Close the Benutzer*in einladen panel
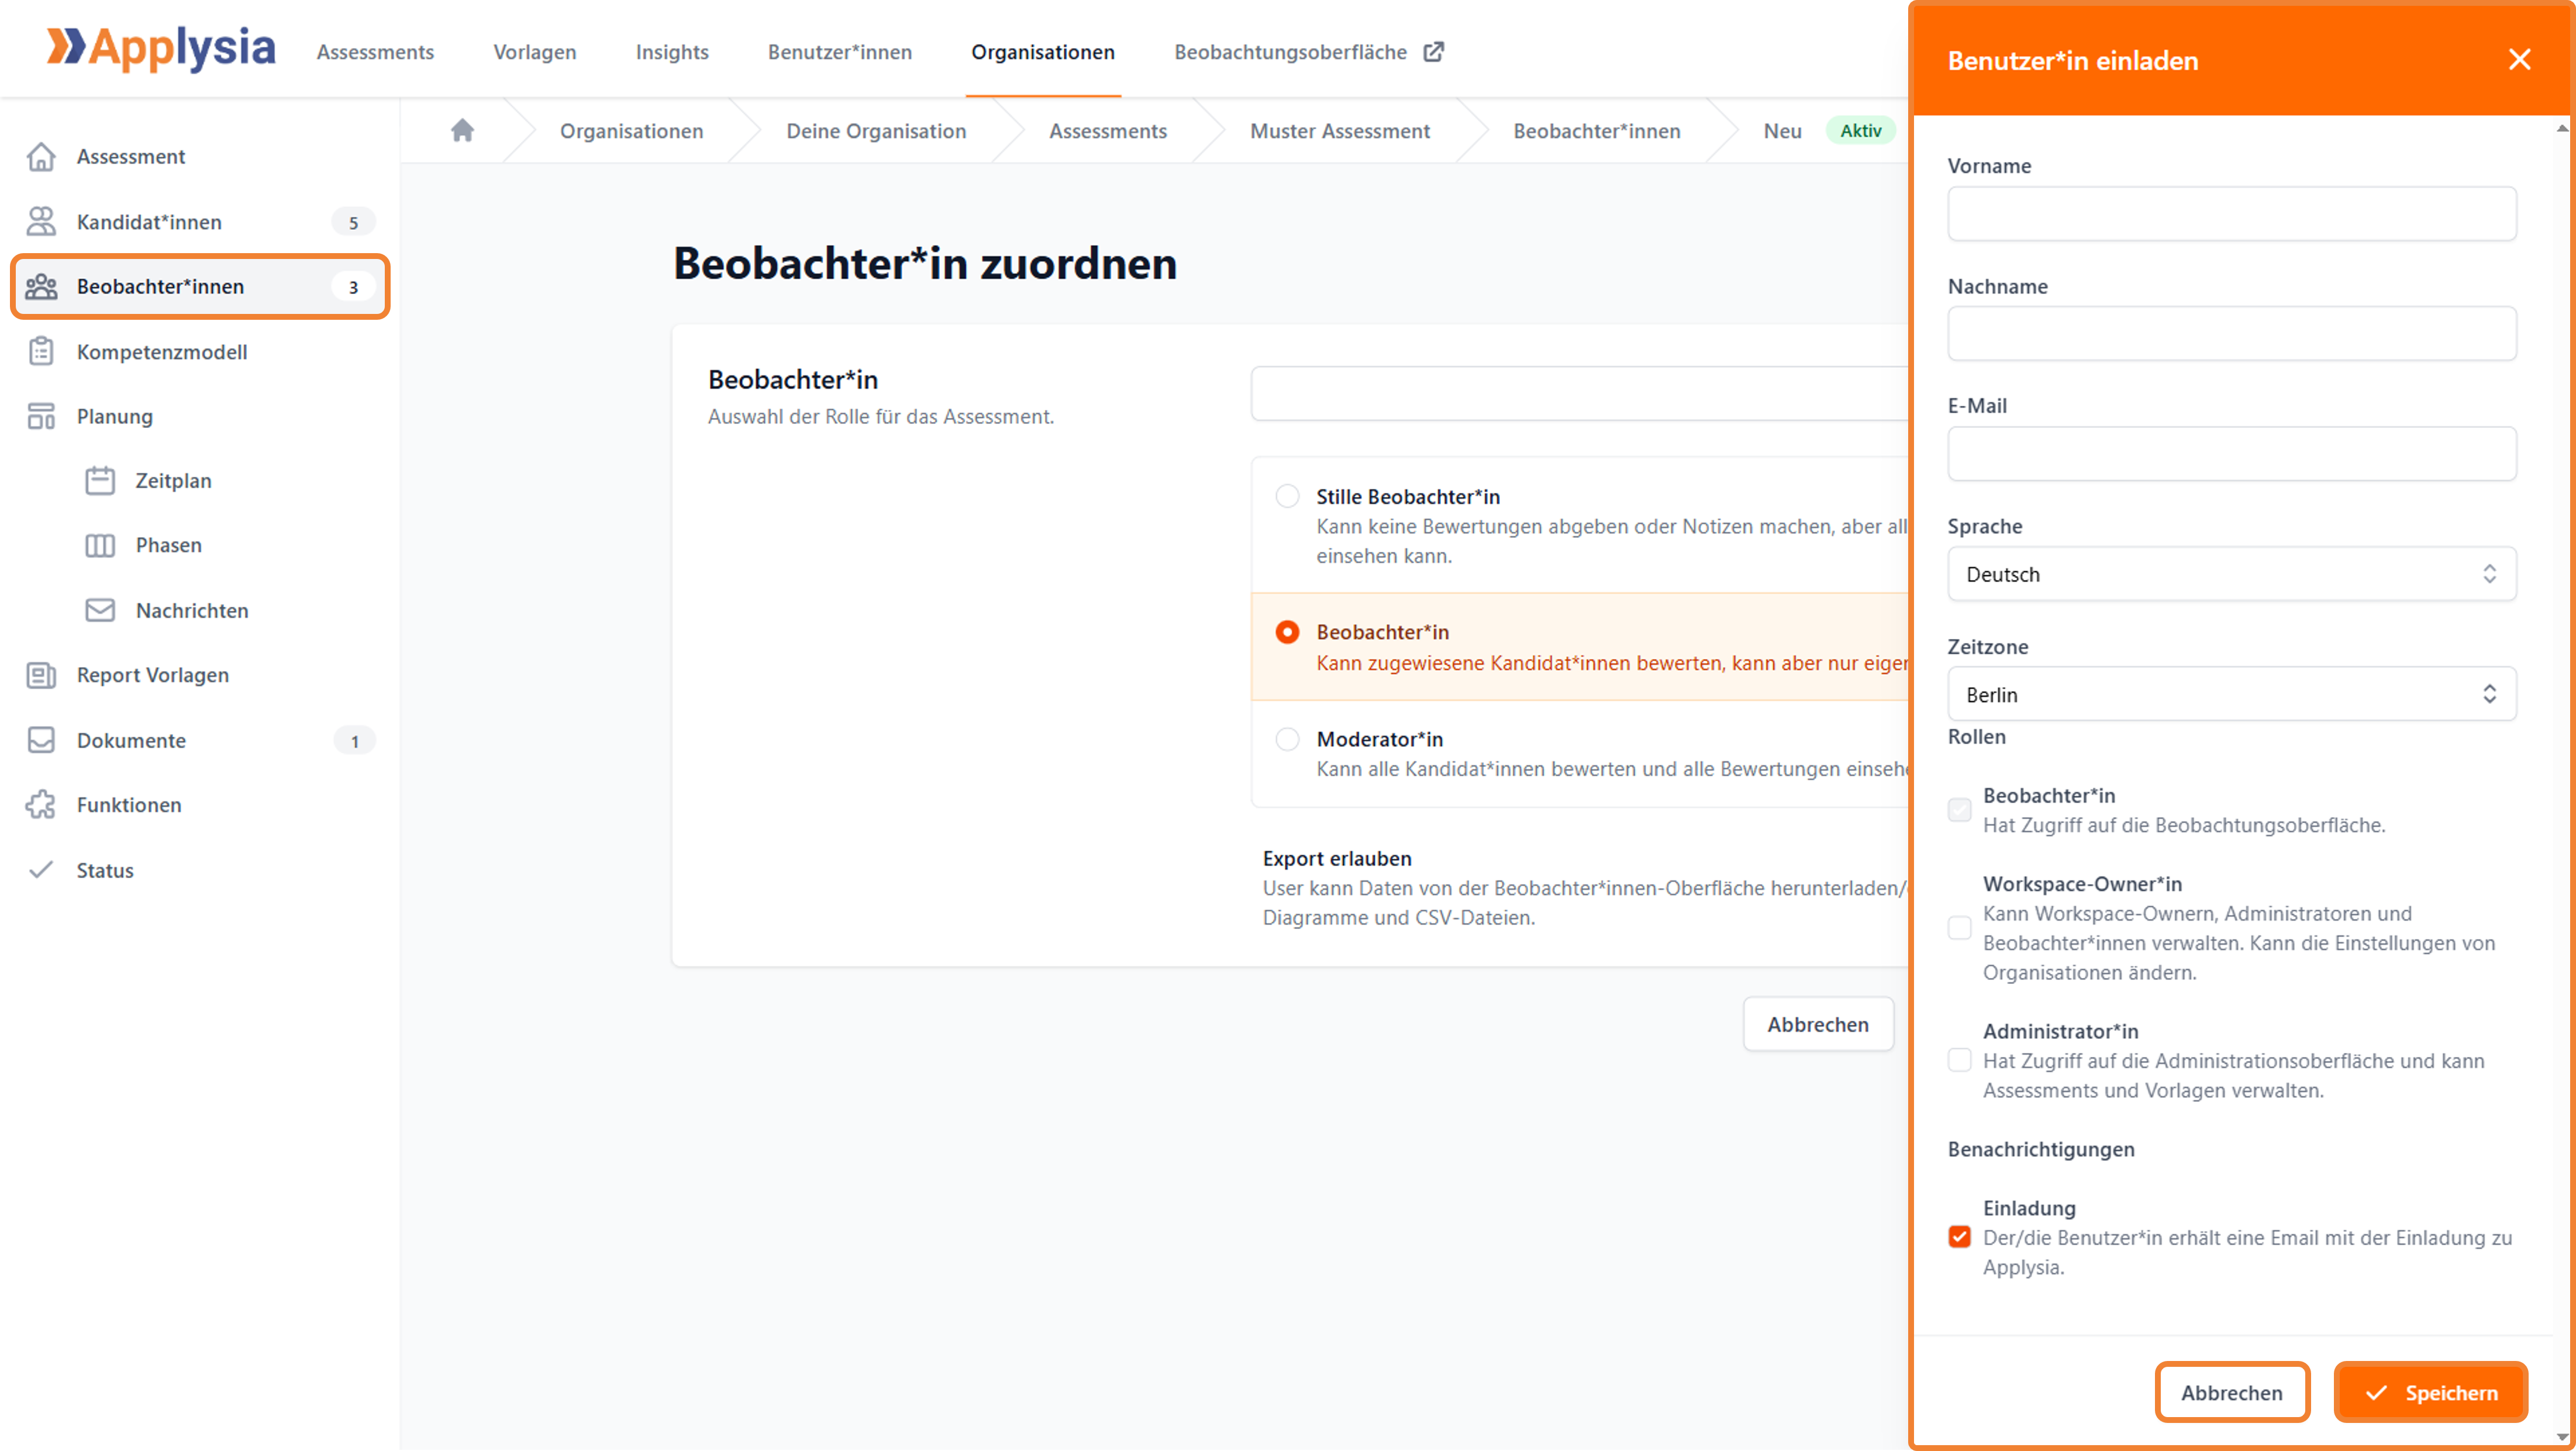This screenshot has width=2576, height=1451. tap(2520, 60)
